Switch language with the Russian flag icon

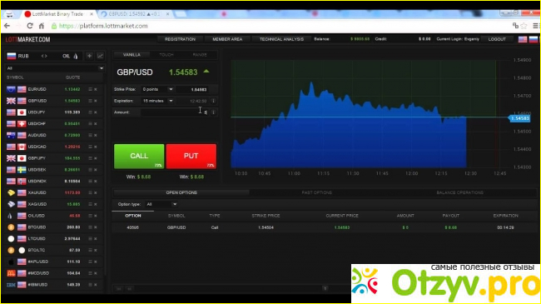click(534, 39)
